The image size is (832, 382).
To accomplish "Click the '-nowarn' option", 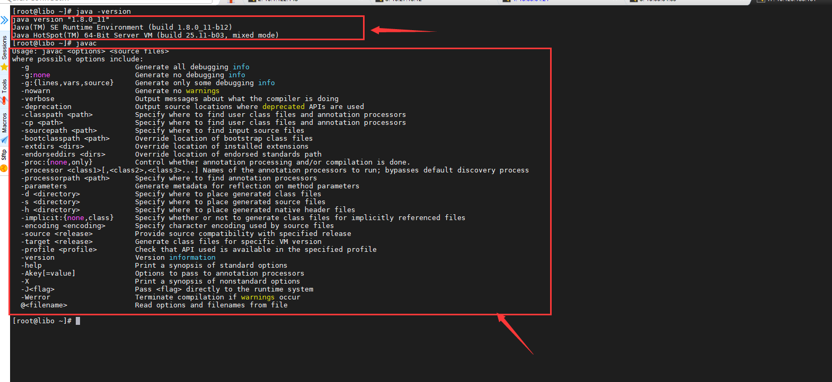I will tap(36, 91).
